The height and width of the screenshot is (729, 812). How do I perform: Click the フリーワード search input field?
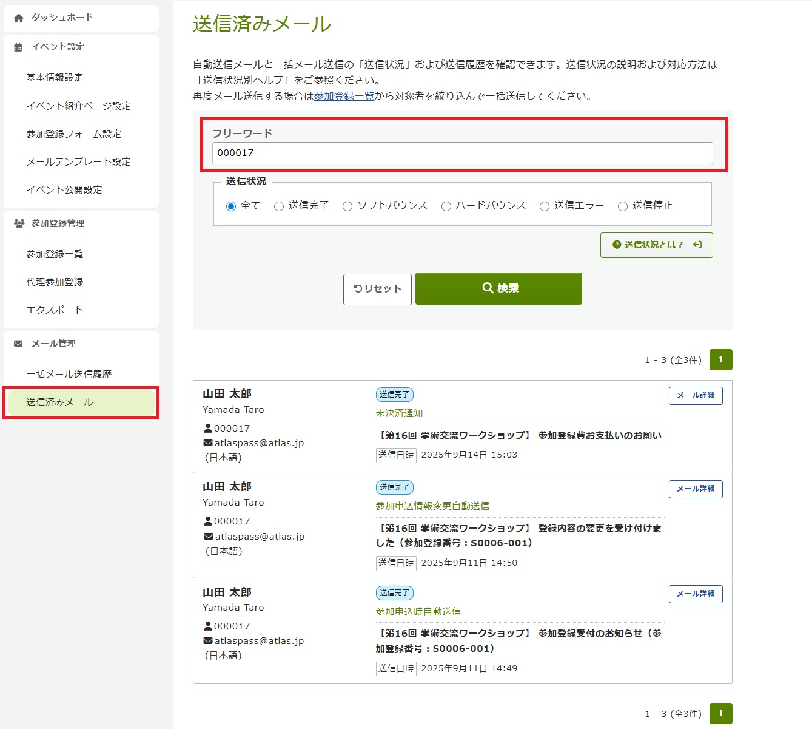click(x=462, y=153)
